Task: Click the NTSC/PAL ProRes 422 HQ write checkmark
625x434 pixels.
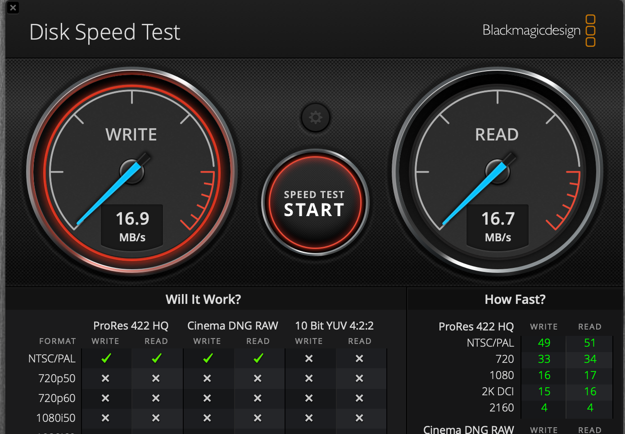Action: [x=106, y=358]
